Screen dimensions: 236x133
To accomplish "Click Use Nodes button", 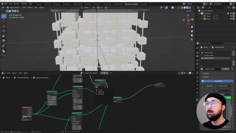I will pyautogui.click(x=218, y=81).
